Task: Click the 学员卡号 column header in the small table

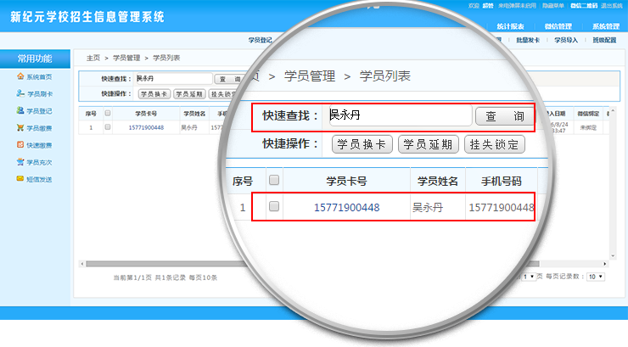Action: pos(146,114)
